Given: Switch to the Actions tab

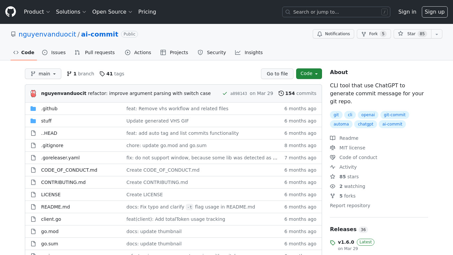Looking at the screenshot, I should click(x=138, y=52).
